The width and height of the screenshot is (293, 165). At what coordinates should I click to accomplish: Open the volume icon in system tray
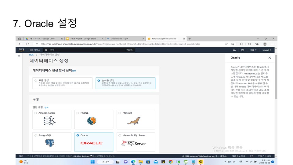pos(251,162)
